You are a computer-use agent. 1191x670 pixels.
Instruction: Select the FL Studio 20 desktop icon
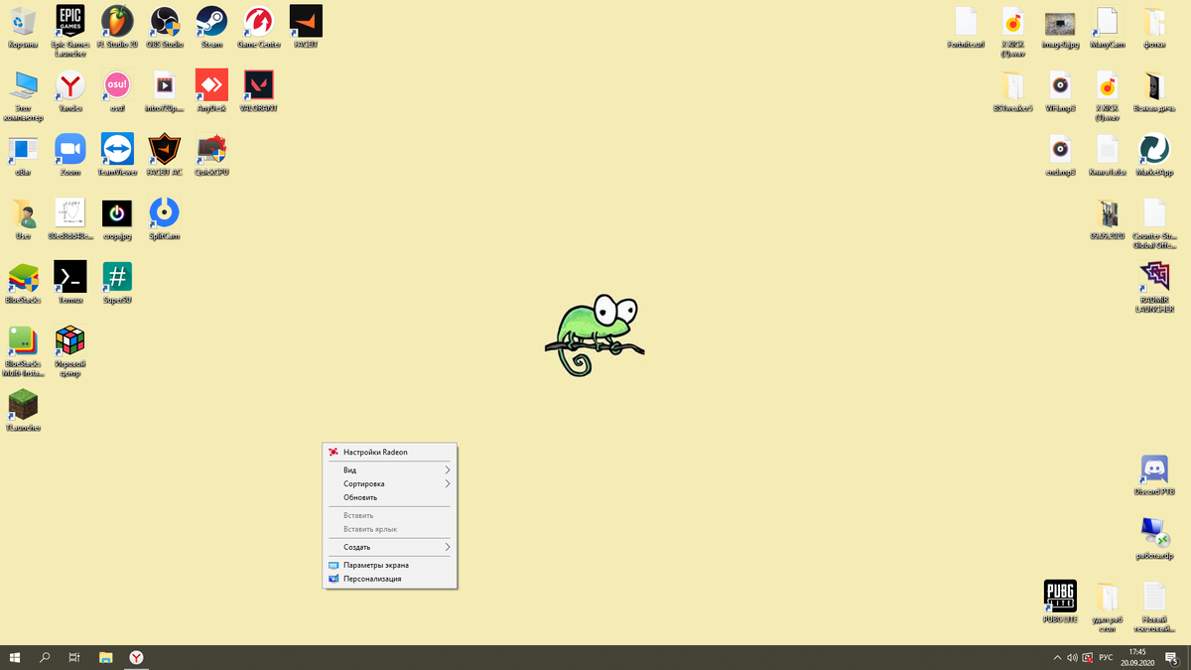coord(117,27)
